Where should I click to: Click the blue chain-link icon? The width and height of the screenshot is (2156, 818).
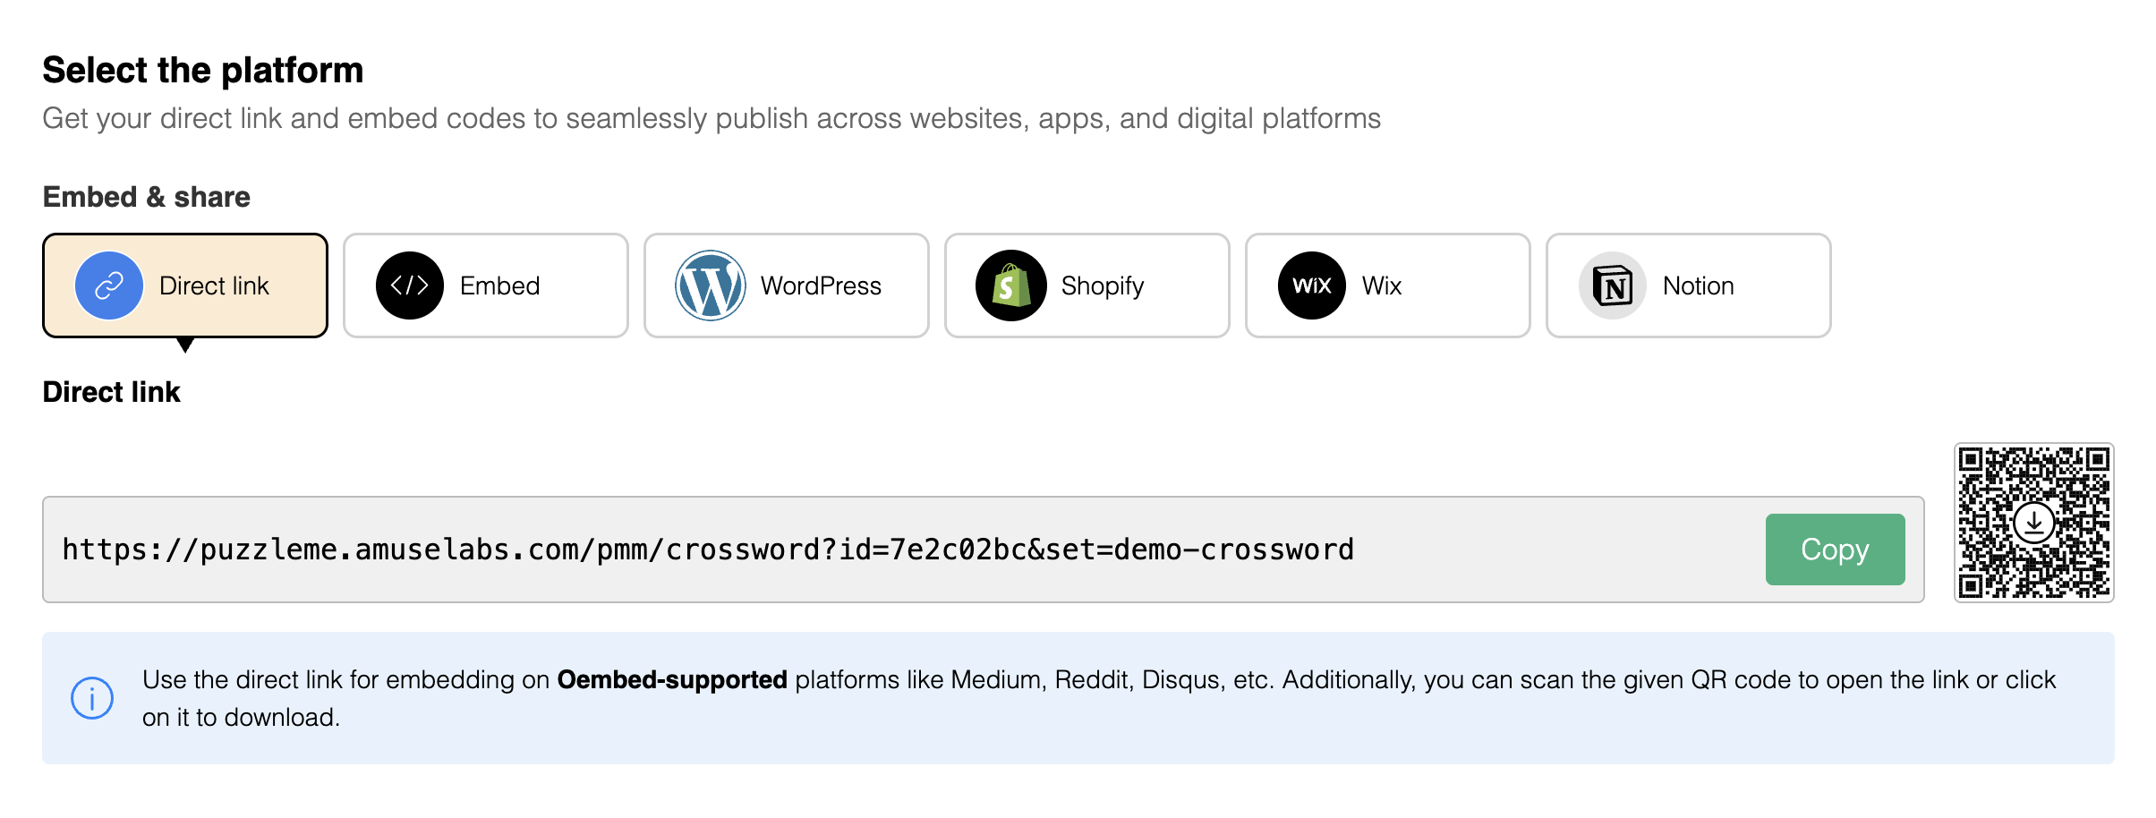109,285
